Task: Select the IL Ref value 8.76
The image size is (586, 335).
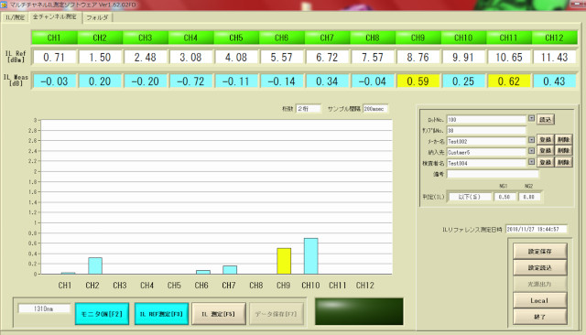Action: point(418,57)
